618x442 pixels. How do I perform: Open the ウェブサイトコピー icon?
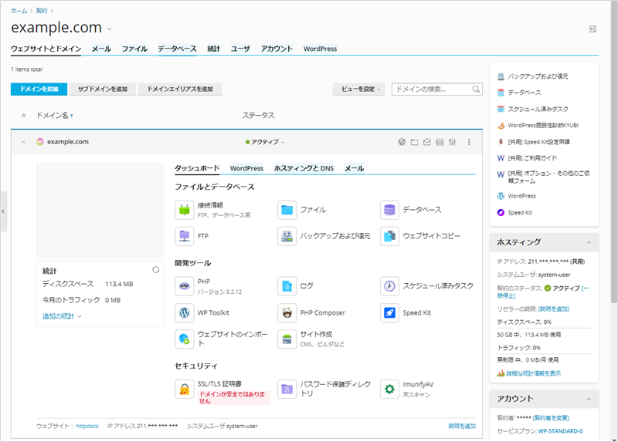tap(389, 236)
